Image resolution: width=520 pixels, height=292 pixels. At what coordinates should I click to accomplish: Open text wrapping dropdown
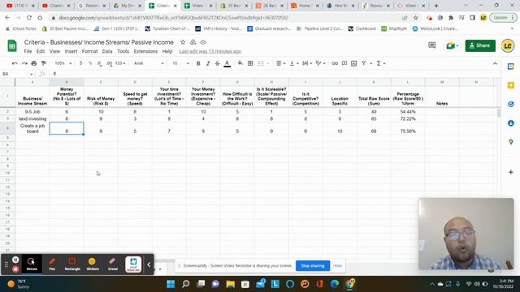click(307, 63)
